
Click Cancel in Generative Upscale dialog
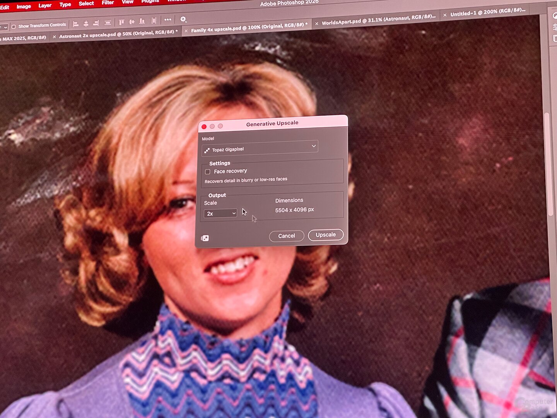[x=286, y=236]
